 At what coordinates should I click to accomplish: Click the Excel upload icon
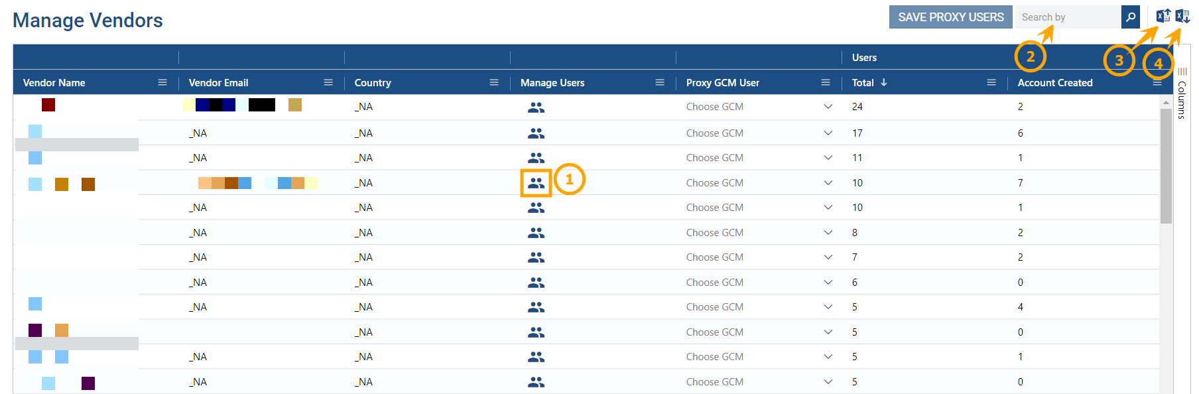point(1163,17)
